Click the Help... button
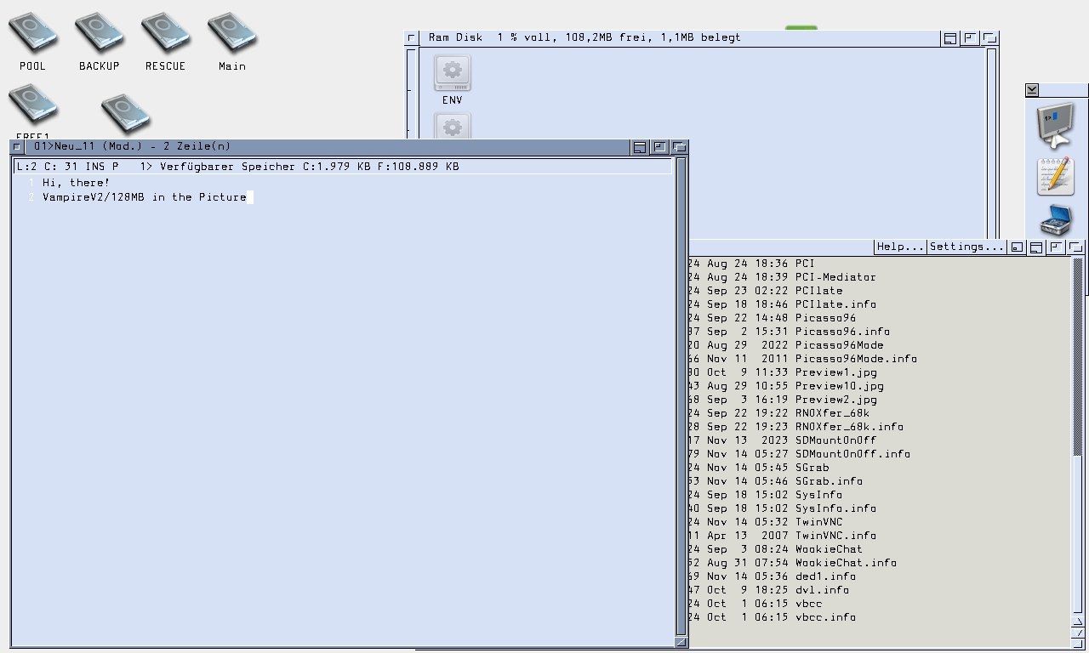 click(900, 247)
